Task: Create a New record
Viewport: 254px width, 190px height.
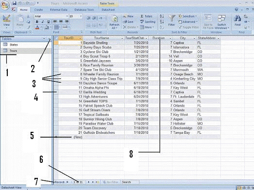Action: click(128, 16)
